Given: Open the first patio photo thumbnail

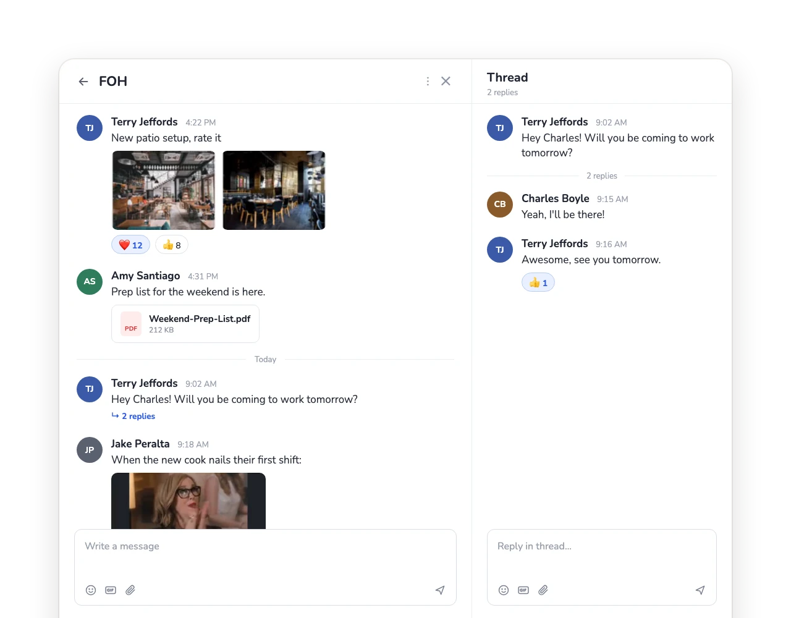Looking at the screenshot, I should click(x=164, y=190).
